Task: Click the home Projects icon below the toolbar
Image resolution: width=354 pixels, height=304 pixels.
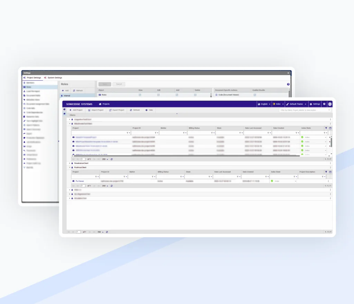Action: click(65, 114)
